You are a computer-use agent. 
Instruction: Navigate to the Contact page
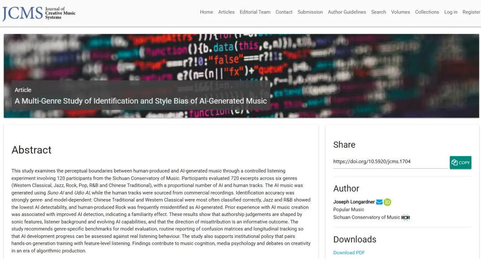click(284, 12)
